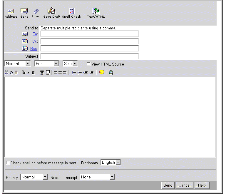The image size is (226, 194).
Task: Open the Font dropdown
Action: (46, 63)
